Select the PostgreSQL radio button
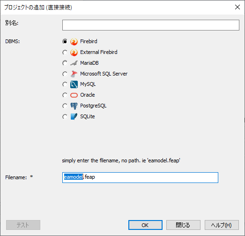This screenshot has width=245, height=236. 65,106
